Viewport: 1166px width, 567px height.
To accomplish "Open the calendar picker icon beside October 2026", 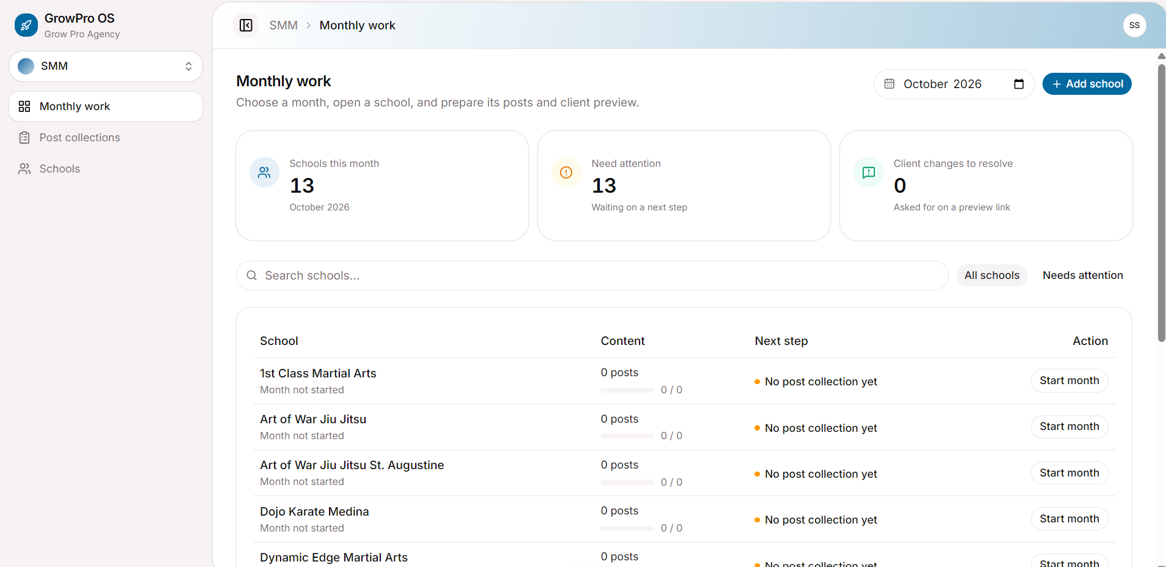I will (1019, 84).
